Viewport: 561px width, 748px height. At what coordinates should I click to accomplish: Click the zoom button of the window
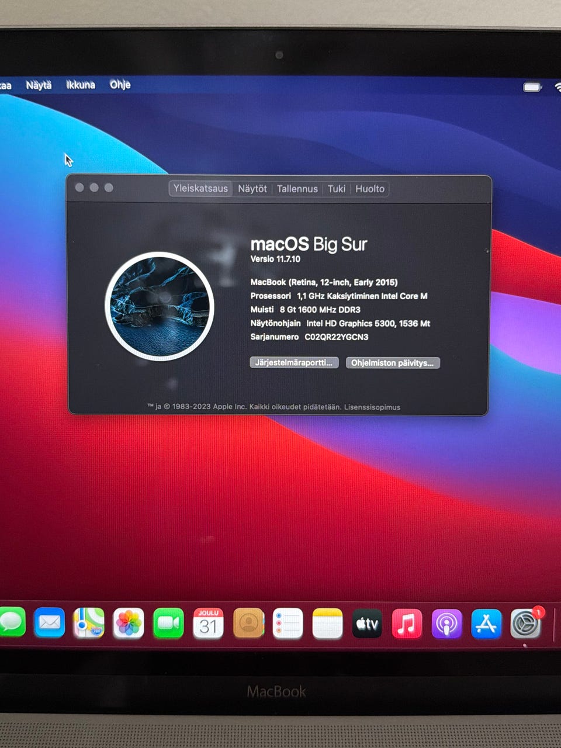click(109, 188)
